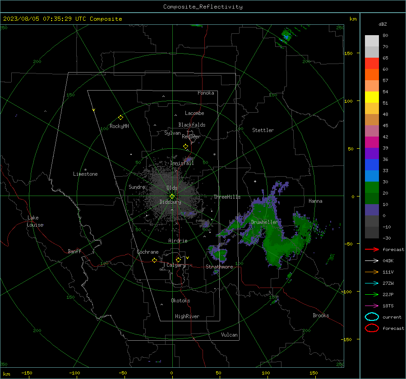Click the red forecast arrow legend icon
The height and width of the screenshot is (379, 406).
point(372,249)
